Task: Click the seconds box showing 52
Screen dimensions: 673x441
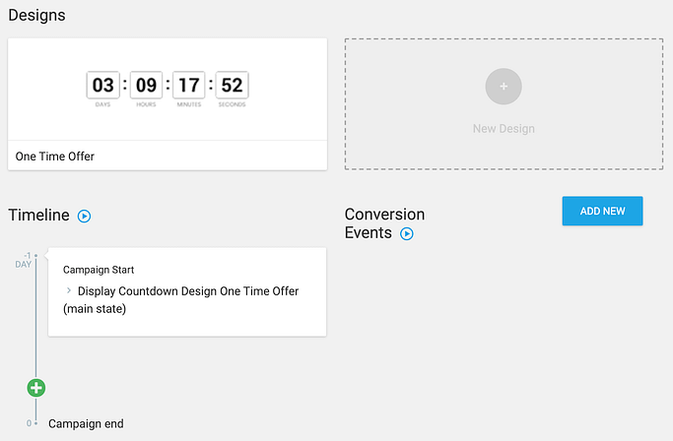Action: [232, 85]
